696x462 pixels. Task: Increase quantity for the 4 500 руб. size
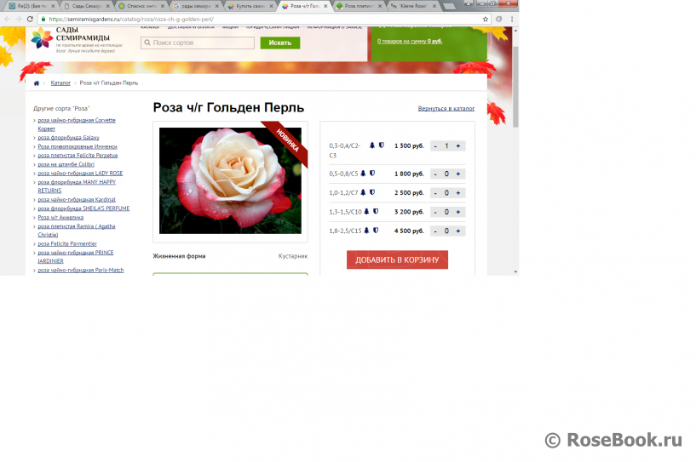pos(458,231)
